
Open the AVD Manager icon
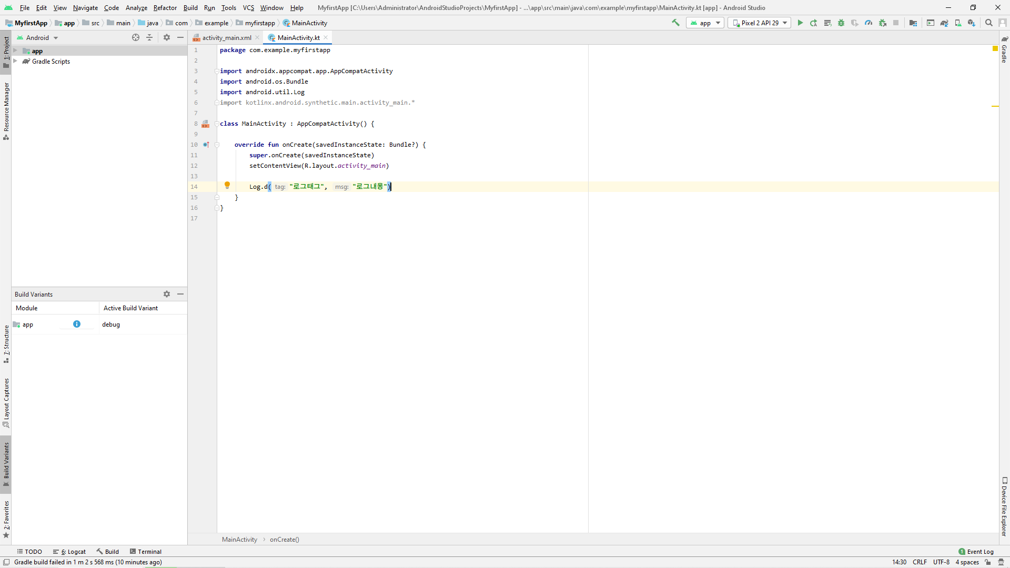(958, 23)
